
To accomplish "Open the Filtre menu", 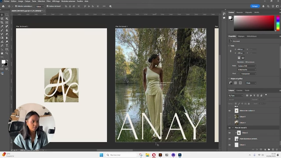I will pyautogui.click(x=48, y=1).
